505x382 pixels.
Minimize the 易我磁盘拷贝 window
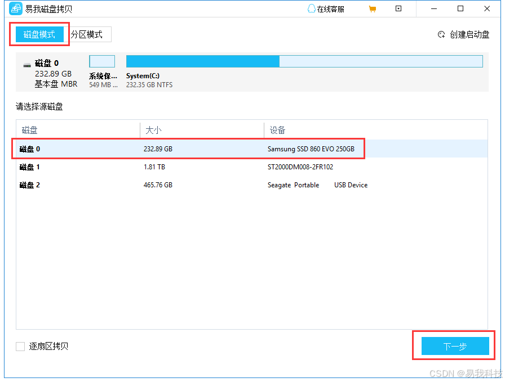[434, 8]
